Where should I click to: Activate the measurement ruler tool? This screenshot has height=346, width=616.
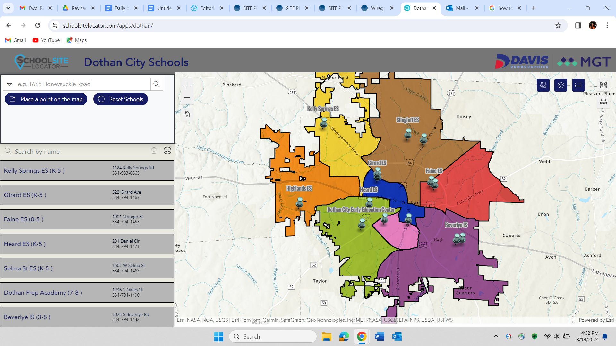point(603,102)
